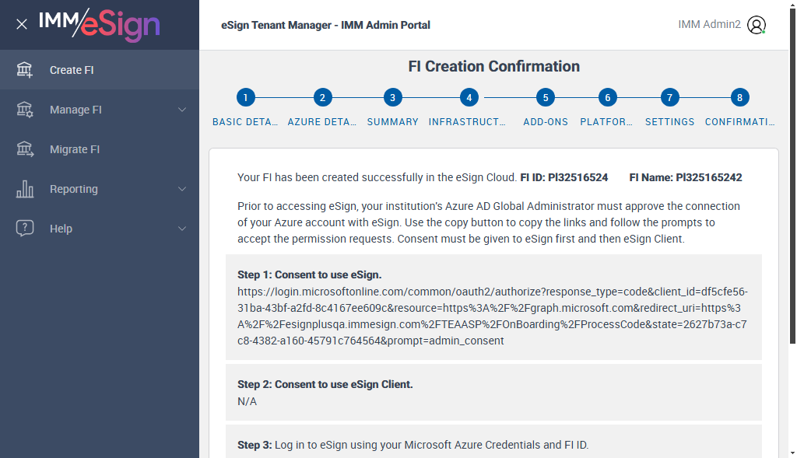Click the IMM Admin2 username label

(x=709, y=25)
